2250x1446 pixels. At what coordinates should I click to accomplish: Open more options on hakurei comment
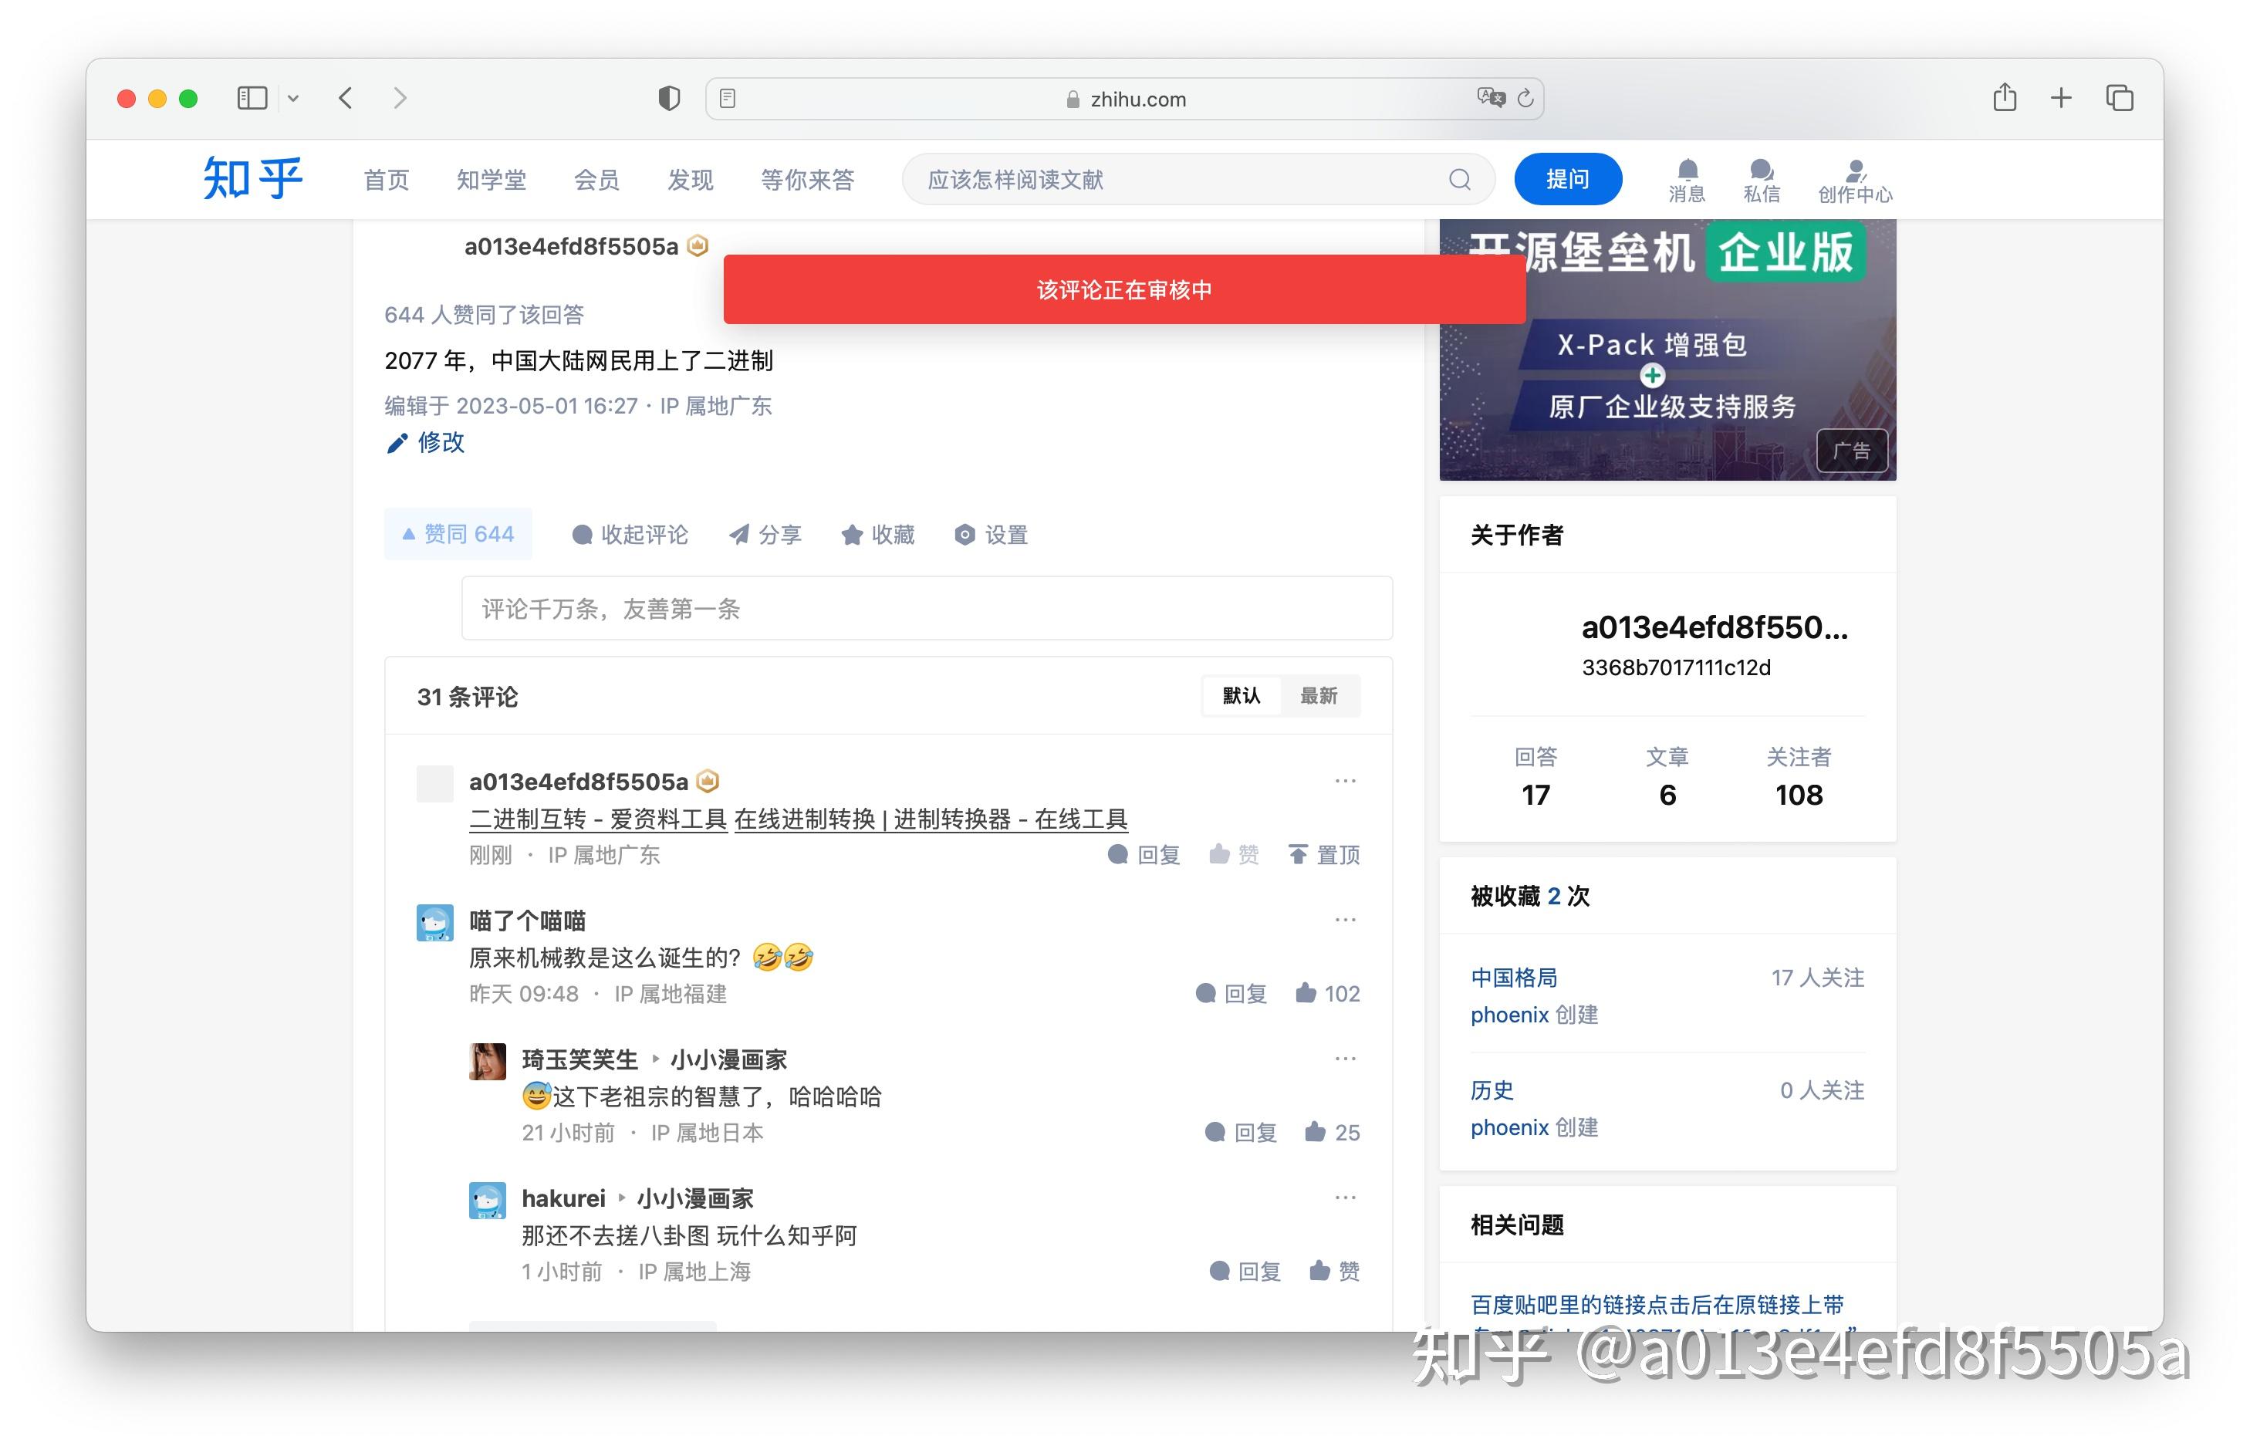(x=1345, y=1198)
